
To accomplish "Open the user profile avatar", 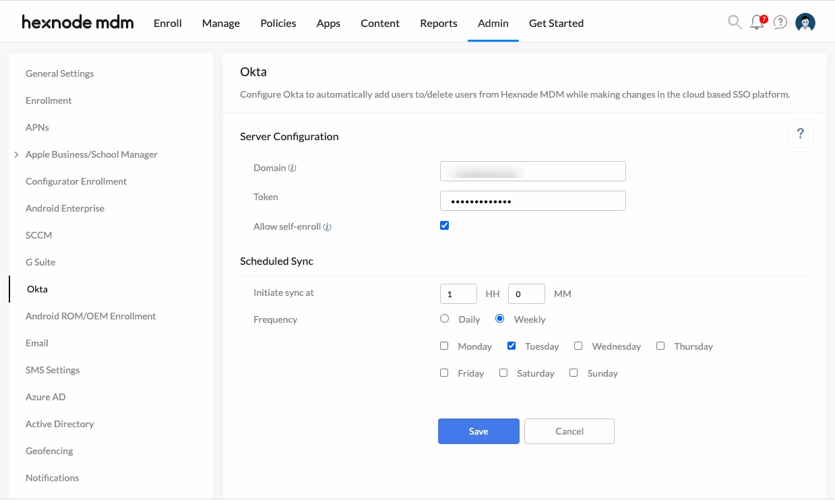I will tap(805, 22).
